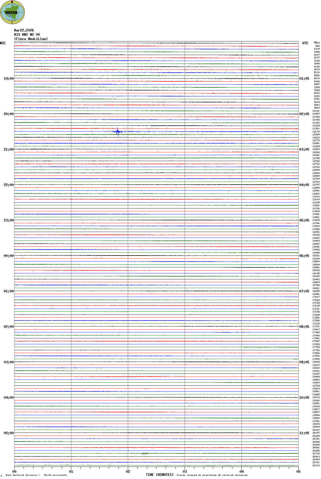
Task: Click the INETER logo
Action: (x=12, y=12)
